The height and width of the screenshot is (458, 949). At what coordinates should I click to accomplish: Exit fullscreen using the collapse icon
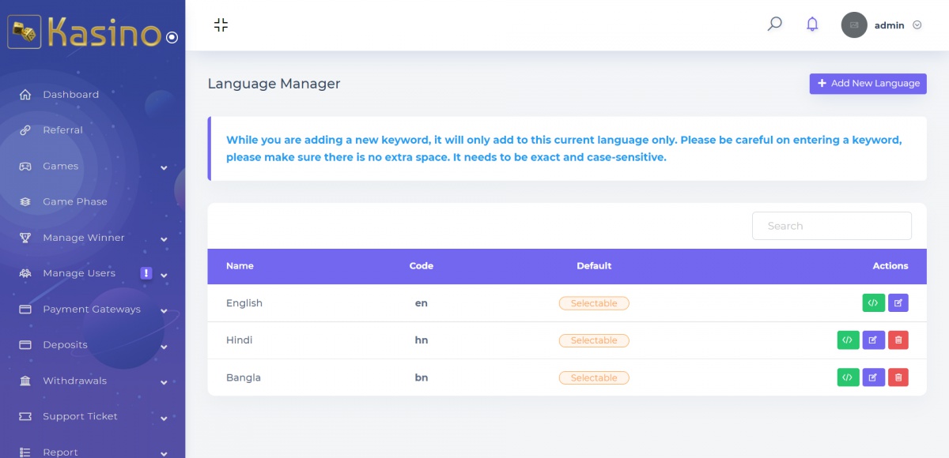[x=221, y=24]
